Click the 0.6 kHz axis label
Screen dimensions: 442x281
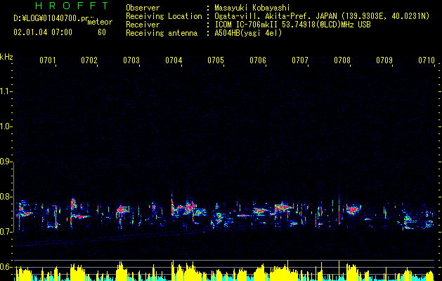[6, 267]
